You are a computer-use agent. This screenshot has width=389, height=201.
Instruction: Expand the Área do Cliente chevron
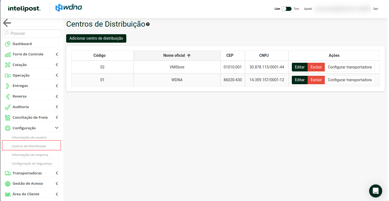click(x=57, y=194)
